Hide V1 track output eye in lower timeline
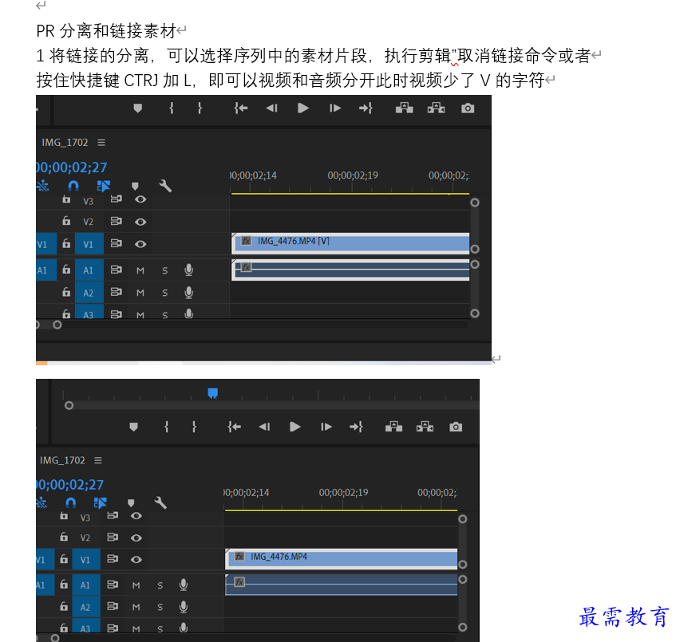The height and width of the screenshot is (642, 676). coord(136,560)
